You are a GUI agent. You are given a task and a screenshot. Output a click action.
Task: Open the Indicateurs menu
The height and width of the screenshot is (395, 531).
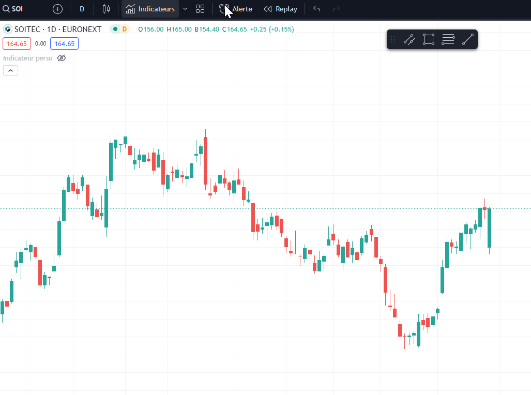click(x=150, y=9)
